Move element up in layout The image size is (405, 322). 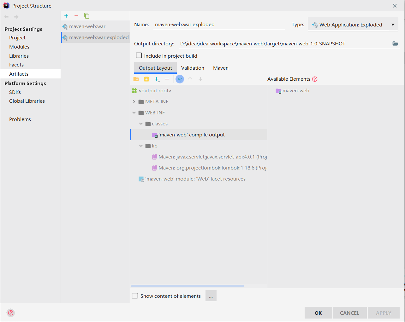190,79
